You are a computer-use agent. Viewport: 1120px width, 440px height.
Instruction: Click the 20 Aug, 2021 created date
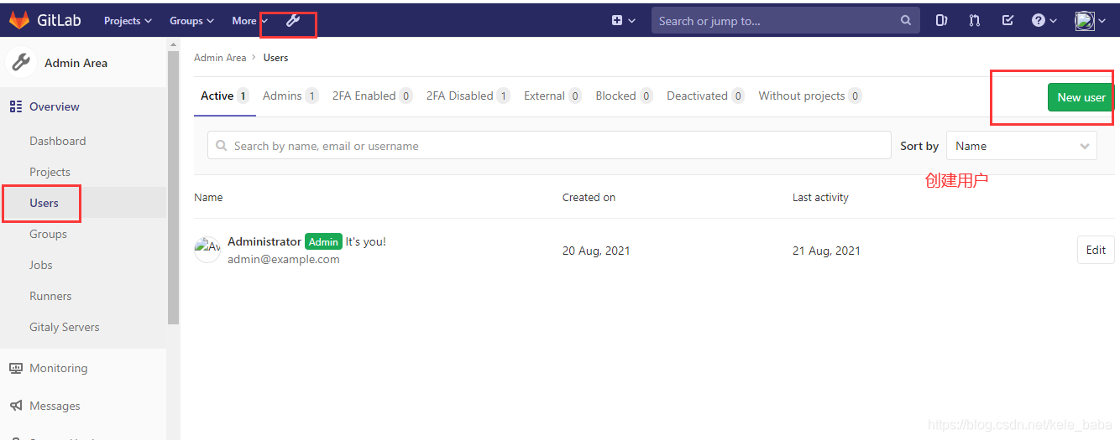pos(596,251)
